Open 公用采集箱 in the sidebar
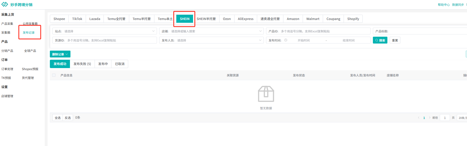Image resolution: width=467 pixels, height=146 pixels. pyautogui.click(x=30, y=24)
